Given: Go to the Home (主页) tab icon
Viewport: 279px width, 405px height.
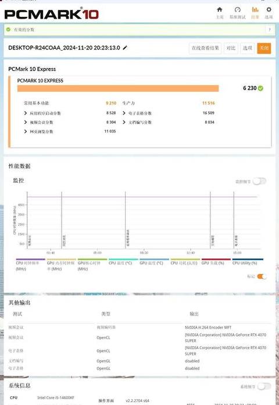Looking at the screenshot, I should click(219, 9).
